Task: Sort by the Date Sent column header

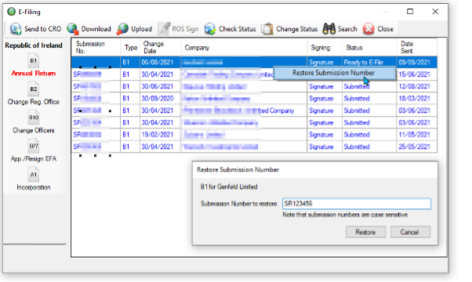Action: click(416, 47)
